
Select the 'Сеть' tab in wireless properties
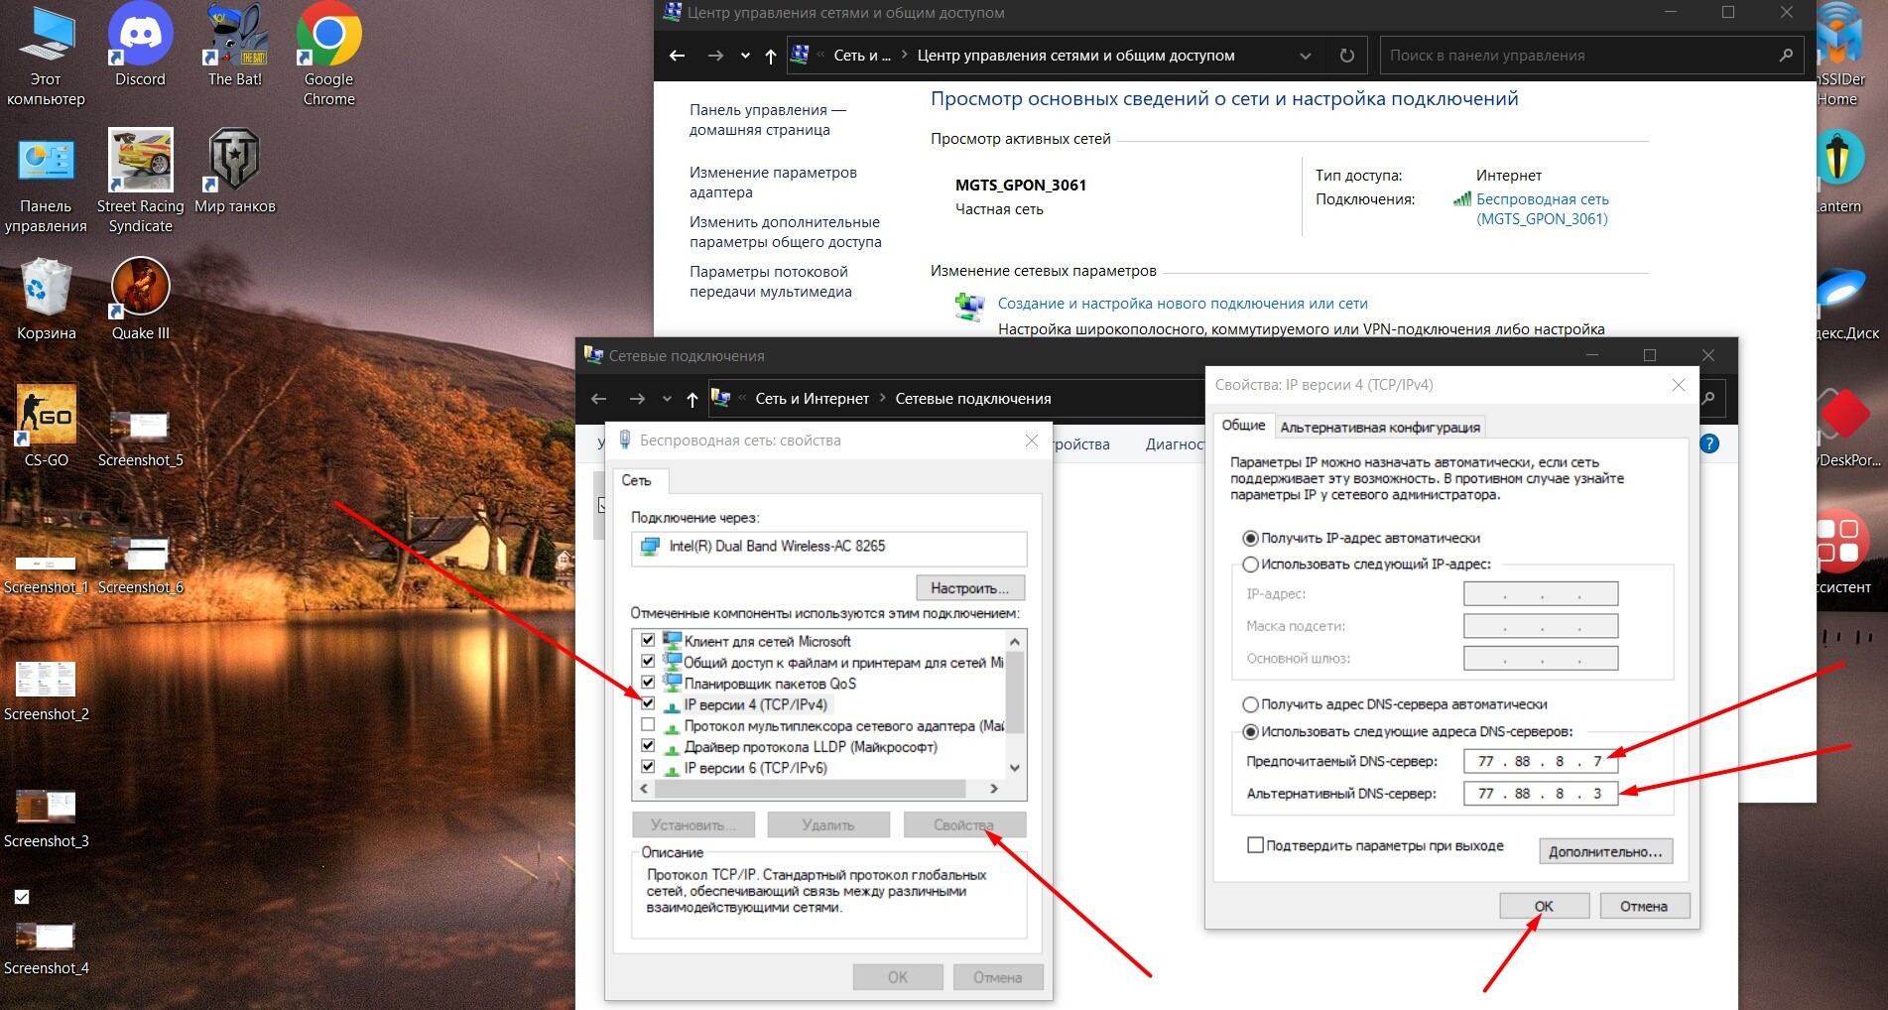(636, 480)
